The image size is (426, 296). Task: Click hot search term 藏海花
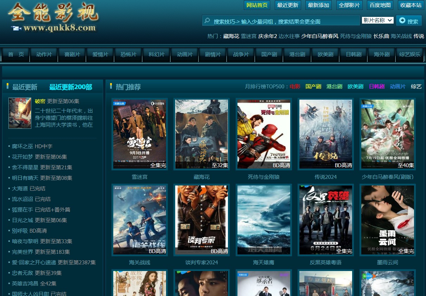click(x=231, y=36)
